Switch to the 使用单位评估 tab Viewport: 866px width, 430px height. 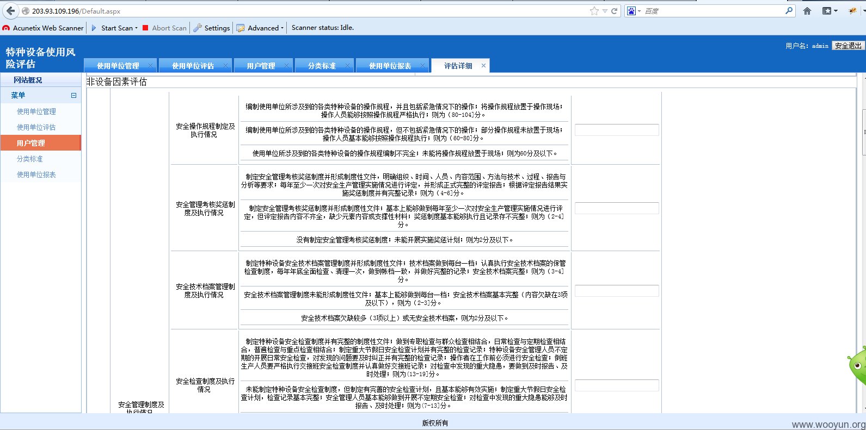coord(193,66)
